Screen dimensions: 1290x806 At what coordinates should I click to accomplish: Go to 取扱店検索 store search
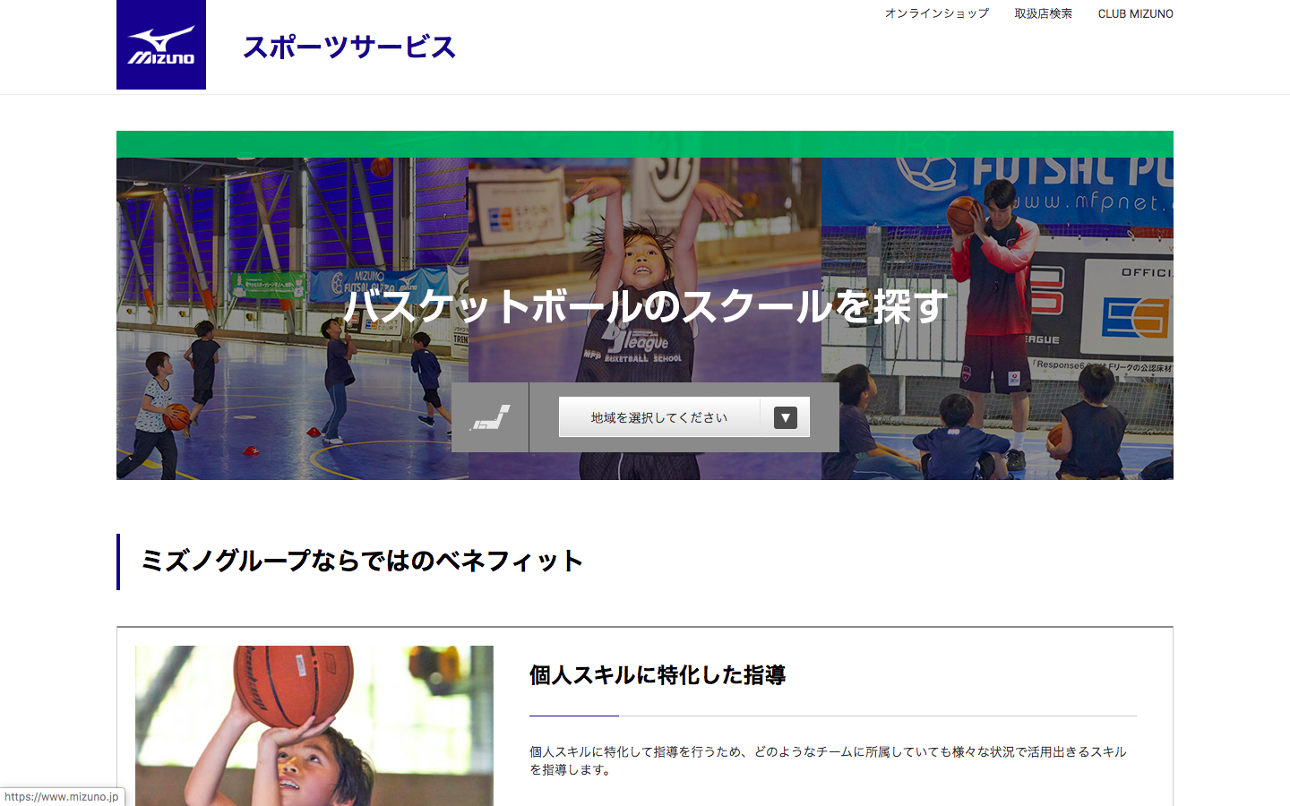tap(1043, 13)
